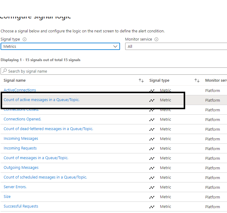
Task: Open the Signal type Metrics dropdown
Action: coord(60,46)
